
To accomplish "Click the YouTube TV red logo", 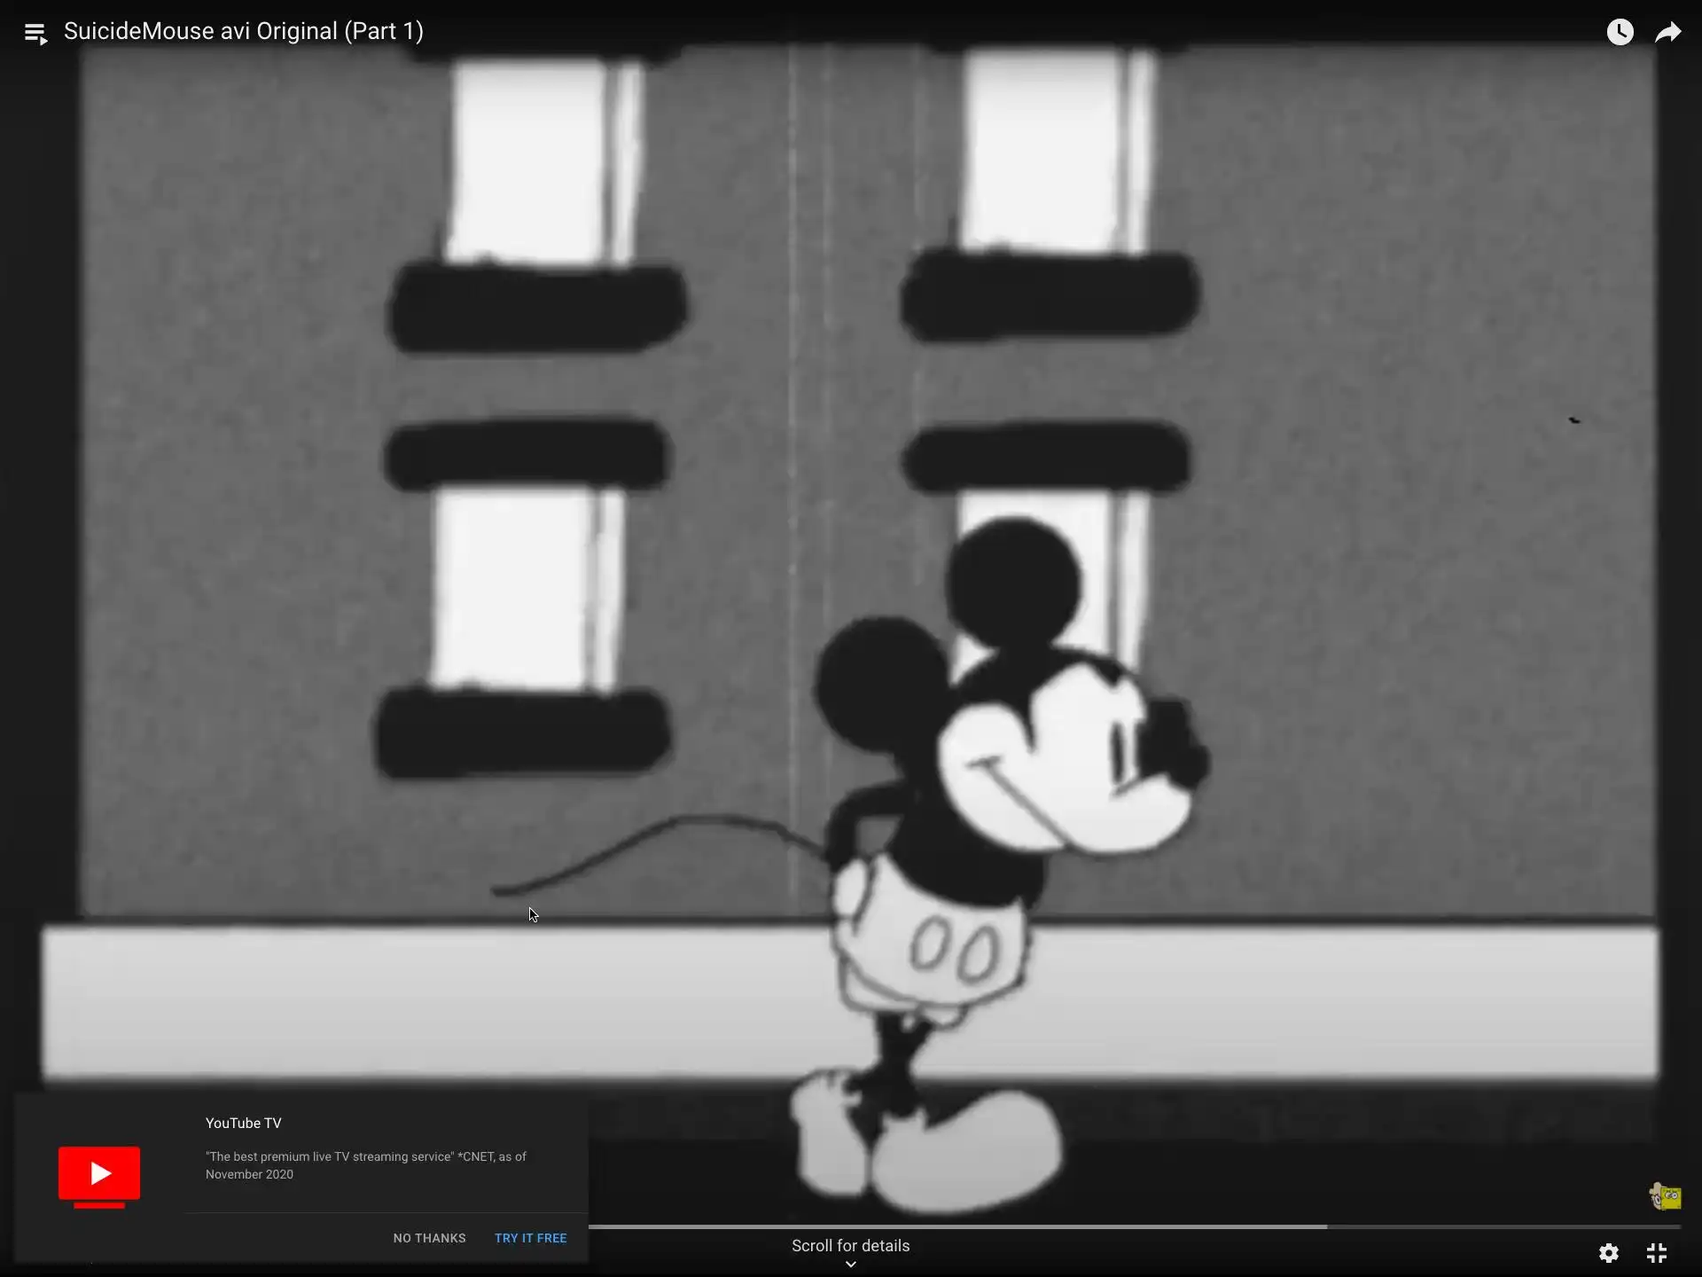I will [x=99, y=1173].
